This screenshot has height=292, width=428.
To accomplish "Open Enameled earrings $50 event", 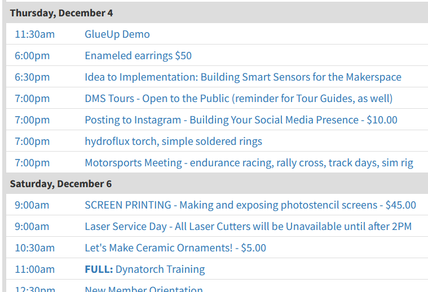I will click(x=138, y=56).
